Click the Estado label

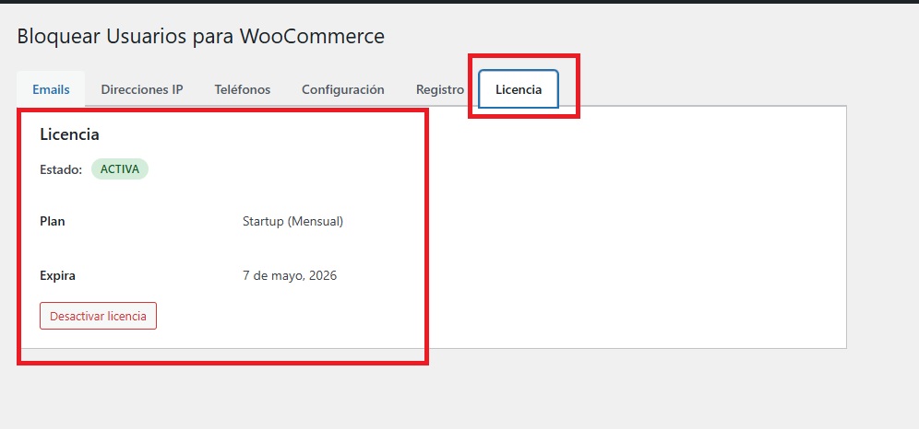click(61, 169)
